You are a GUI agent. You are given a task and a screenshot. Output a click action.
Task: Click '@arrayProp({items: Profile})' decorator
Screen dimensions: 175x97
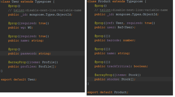[33, 62]
